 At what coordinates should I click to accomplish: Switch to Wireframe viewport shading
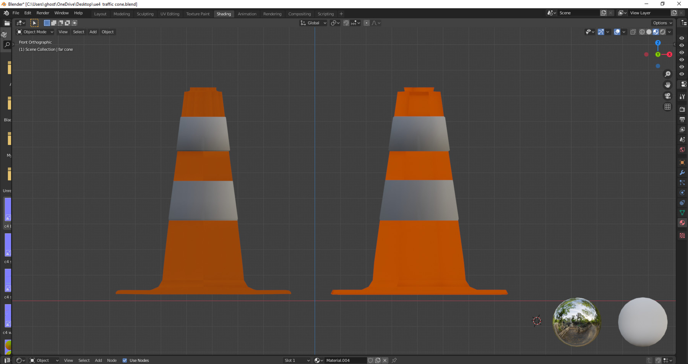pyautogui.click(x=642, y=32)
